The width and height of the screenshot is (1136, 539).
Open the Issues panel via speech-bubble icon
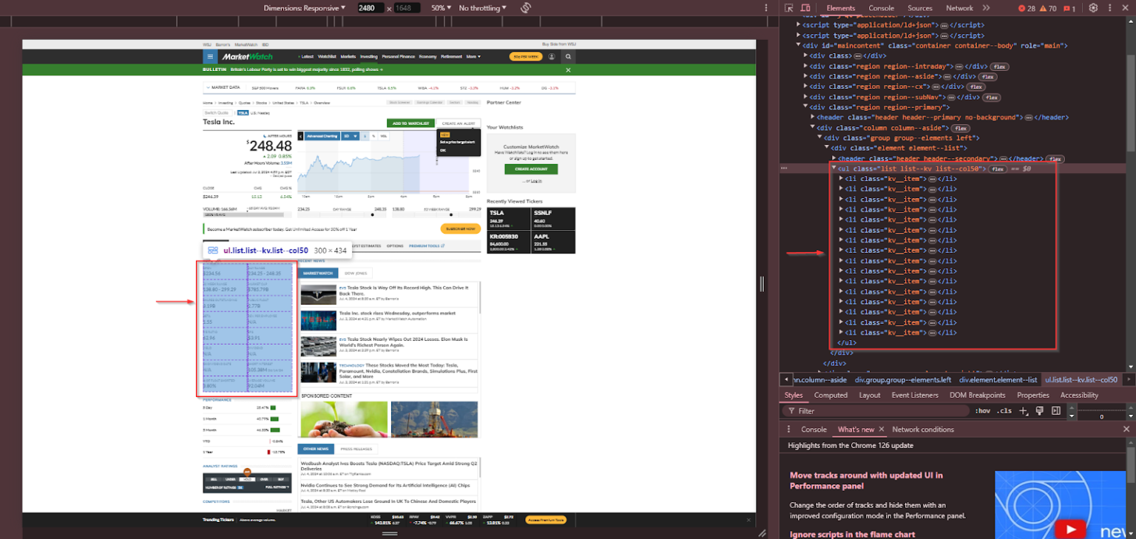[x=1068, y=8]
